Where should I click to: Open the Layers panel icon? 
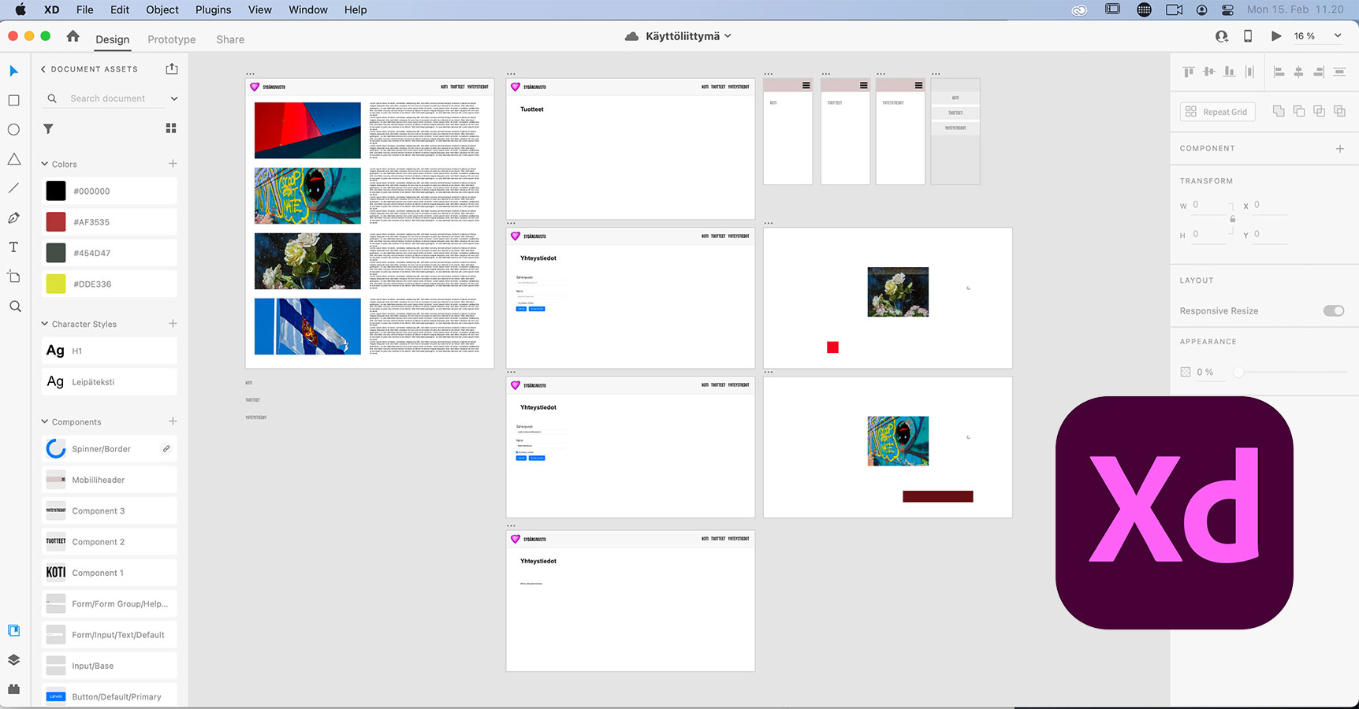(x=13, y=660)
